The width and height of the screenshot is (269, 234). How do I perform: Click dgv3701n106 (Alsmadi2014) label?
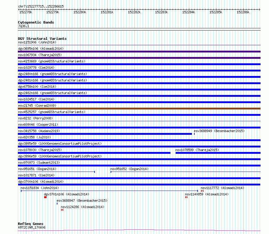pos(66,194)
